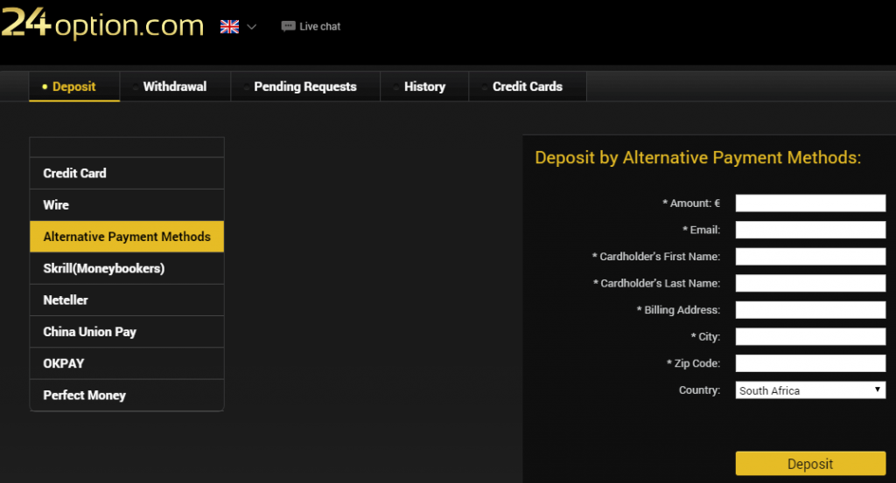
Task: Open Live chat link
Action: coord(319,26)
